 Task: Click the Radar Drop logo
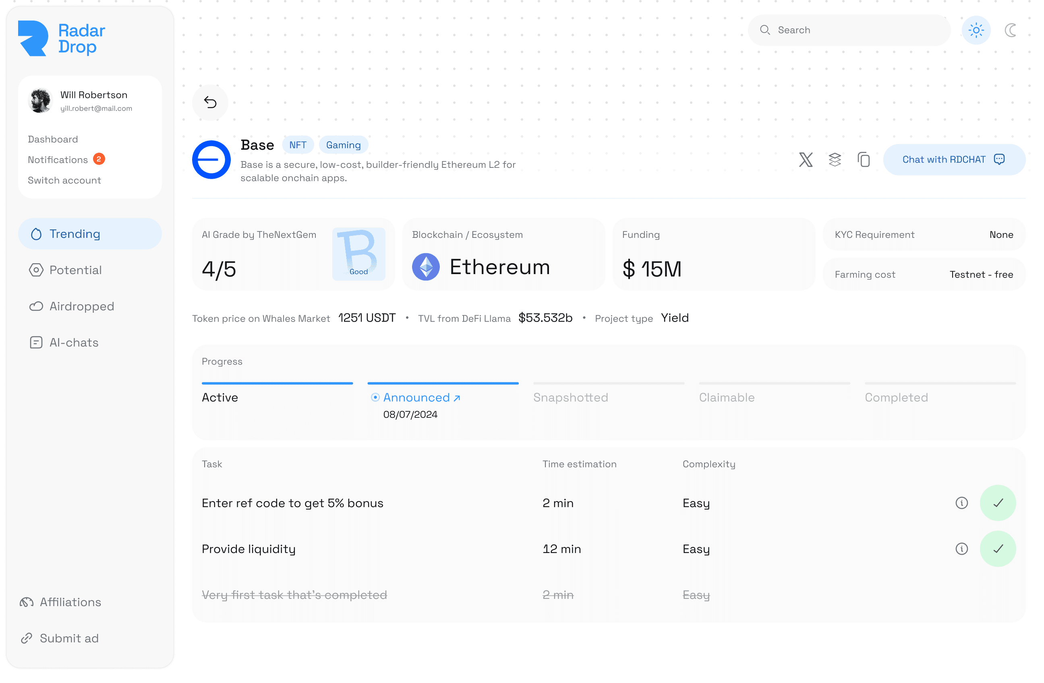click(62, 39)
